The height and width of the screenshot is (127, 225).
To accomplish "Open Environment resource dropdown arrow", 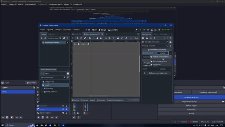I will pyautogui.click(x=170, y=53).
